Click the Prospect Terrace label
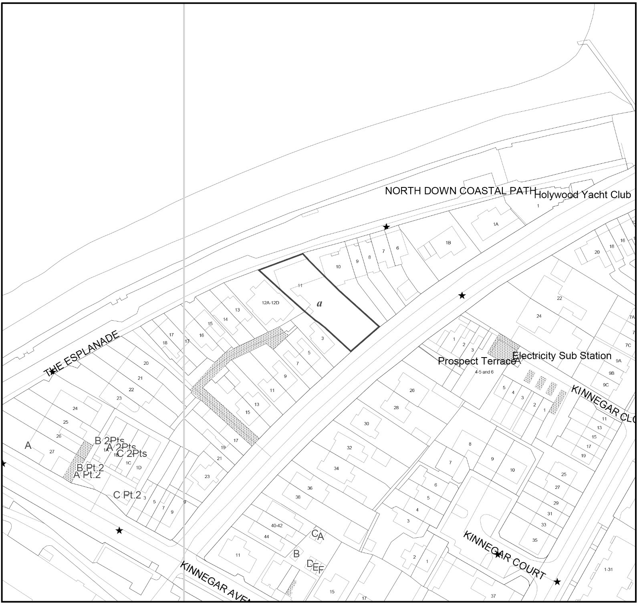The height and width of the screenshot is (609, 641). point(477,361)
